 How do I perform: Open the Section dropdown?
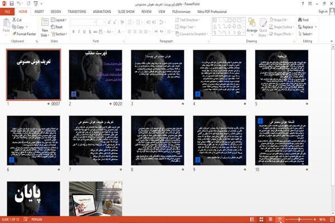[59, 34]
